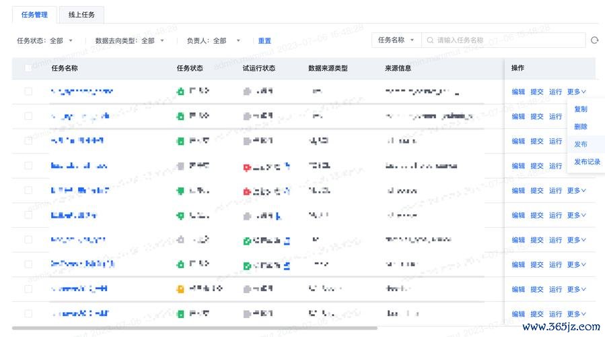The image size is (605, 337).
Task: Collapse the first row's 更多 dropdown
Action: pyautogui.click(x=577, y=92)
